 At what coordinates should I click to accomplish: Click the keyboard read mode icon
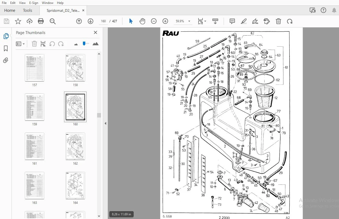click(x=215, y=21)
